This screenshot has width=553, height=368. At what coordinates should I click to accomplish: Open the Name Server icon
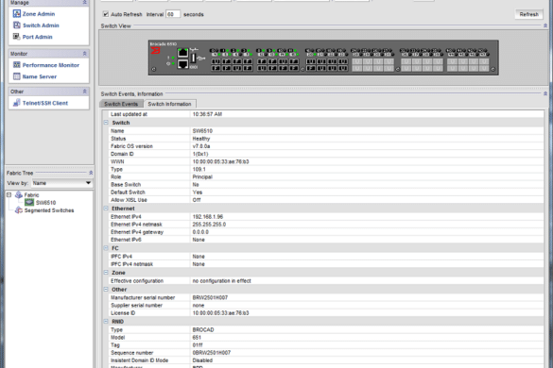pos(17,76)
